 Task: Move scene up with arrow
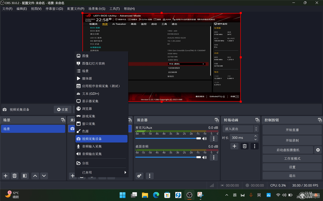pyautogui.click(x=35, y=176)
